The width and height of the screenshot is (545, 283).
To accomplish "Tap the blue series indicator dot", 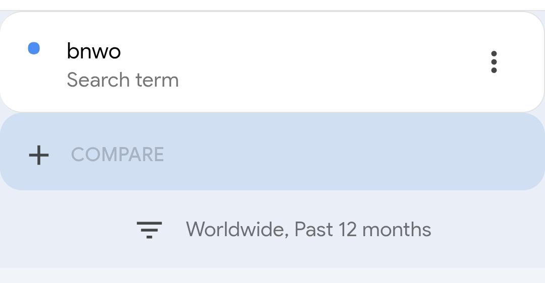I will 34,48.
